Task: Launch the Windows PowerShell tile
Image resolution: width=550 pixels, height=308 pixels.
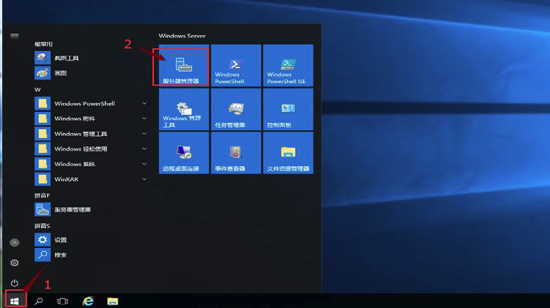Action: [236, 66]
